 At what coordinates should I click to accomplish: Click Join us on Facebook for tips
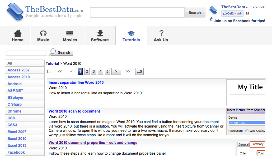(x=239, y=21)
